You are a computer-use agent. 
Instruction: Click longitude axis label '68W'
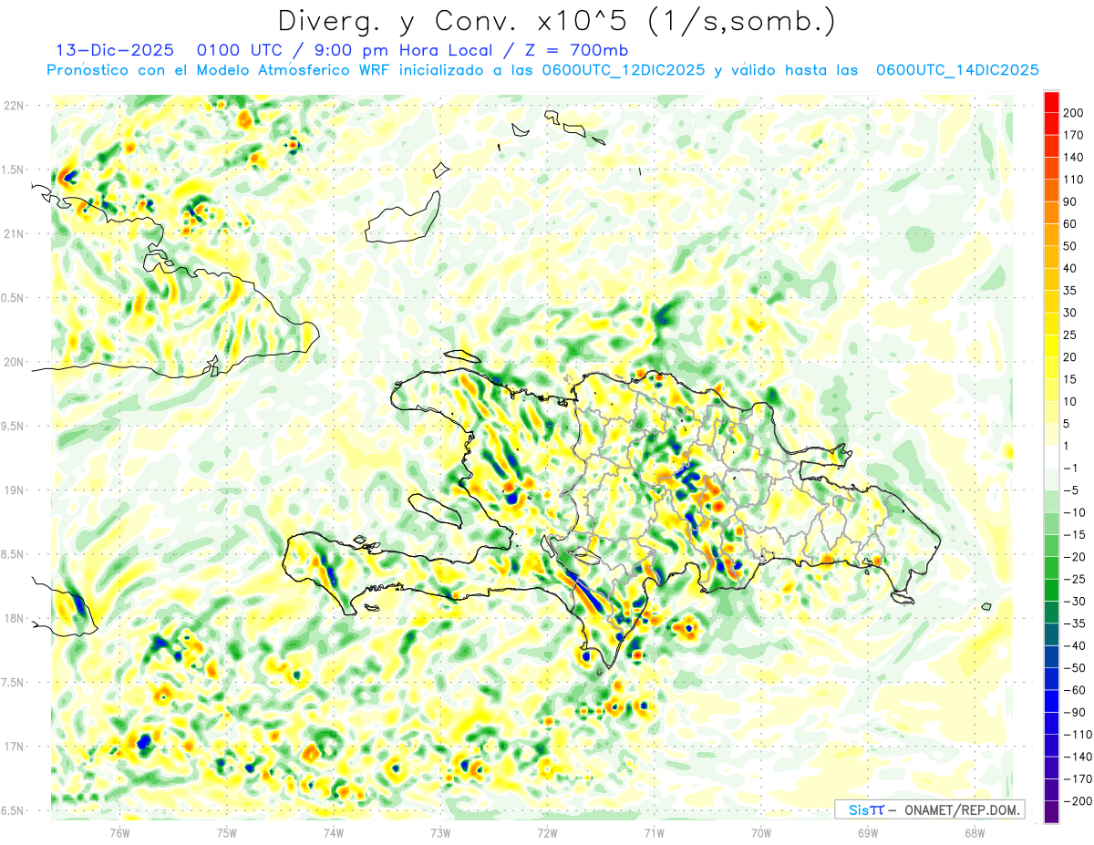pyautogui.click(x=975, y=832)
